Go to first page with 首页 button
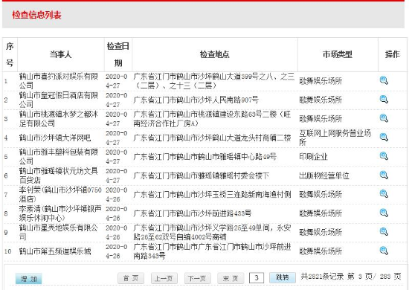Image resolution: width=409 pixels, height=290 pixels. coord(131,278)
